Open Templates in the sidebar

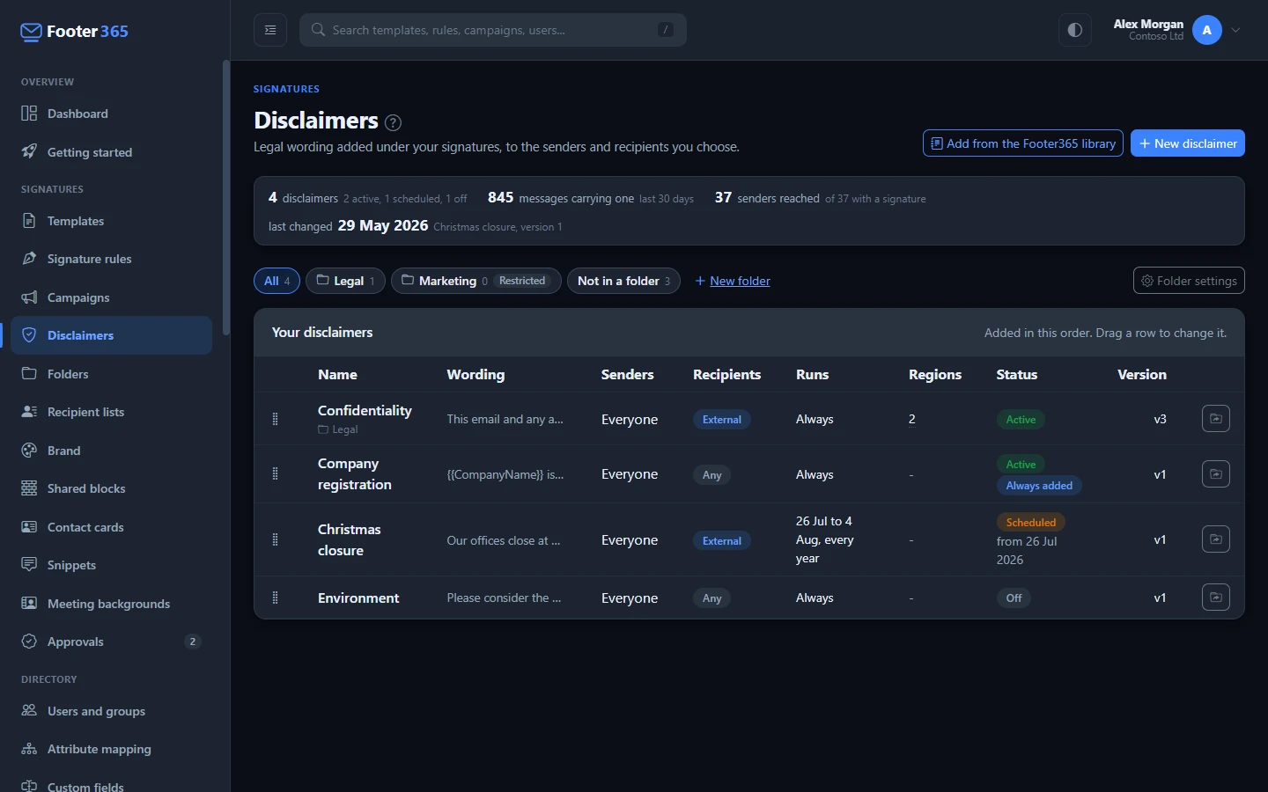tap(112, 221)
